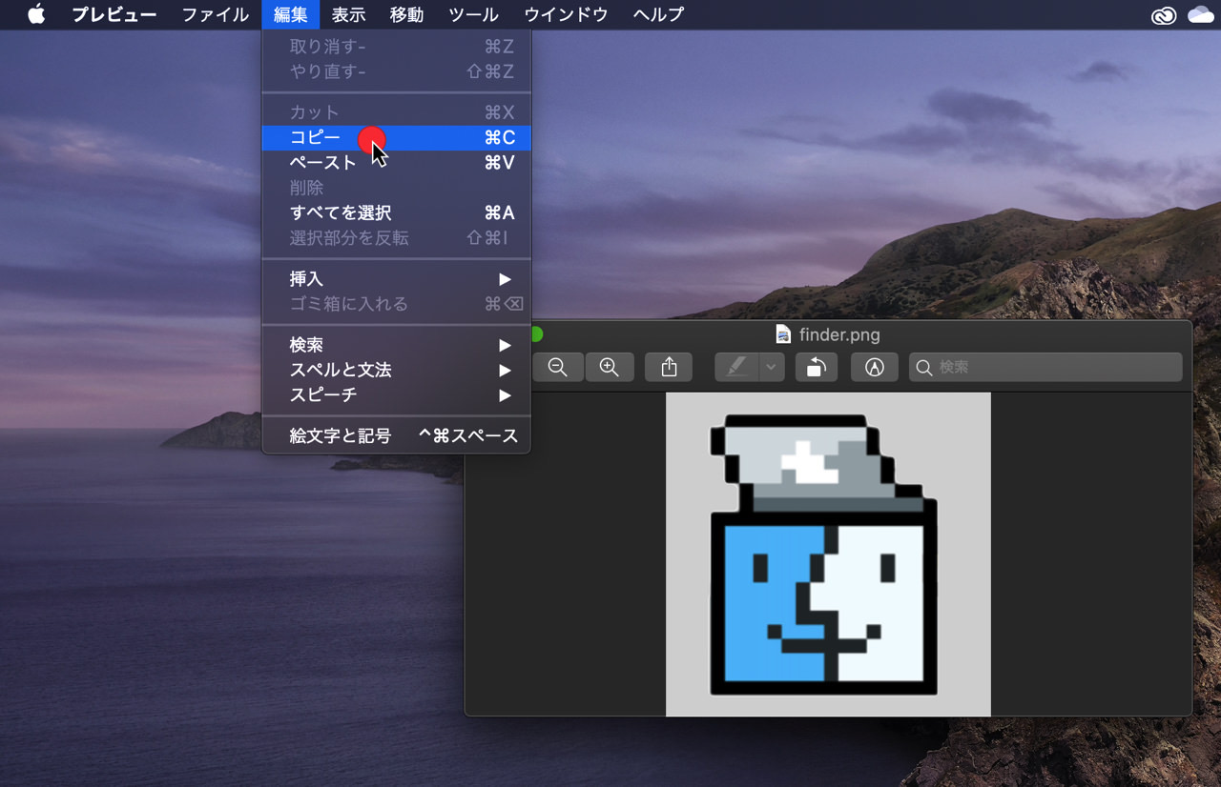Close the open 編集 menu

tap(291, 14)
